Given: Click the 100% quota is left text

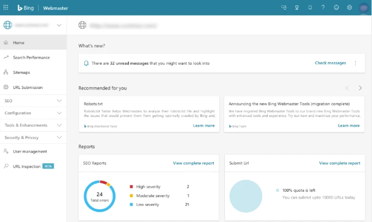Looking at the screenshot, I should click(x=299, y=190).
